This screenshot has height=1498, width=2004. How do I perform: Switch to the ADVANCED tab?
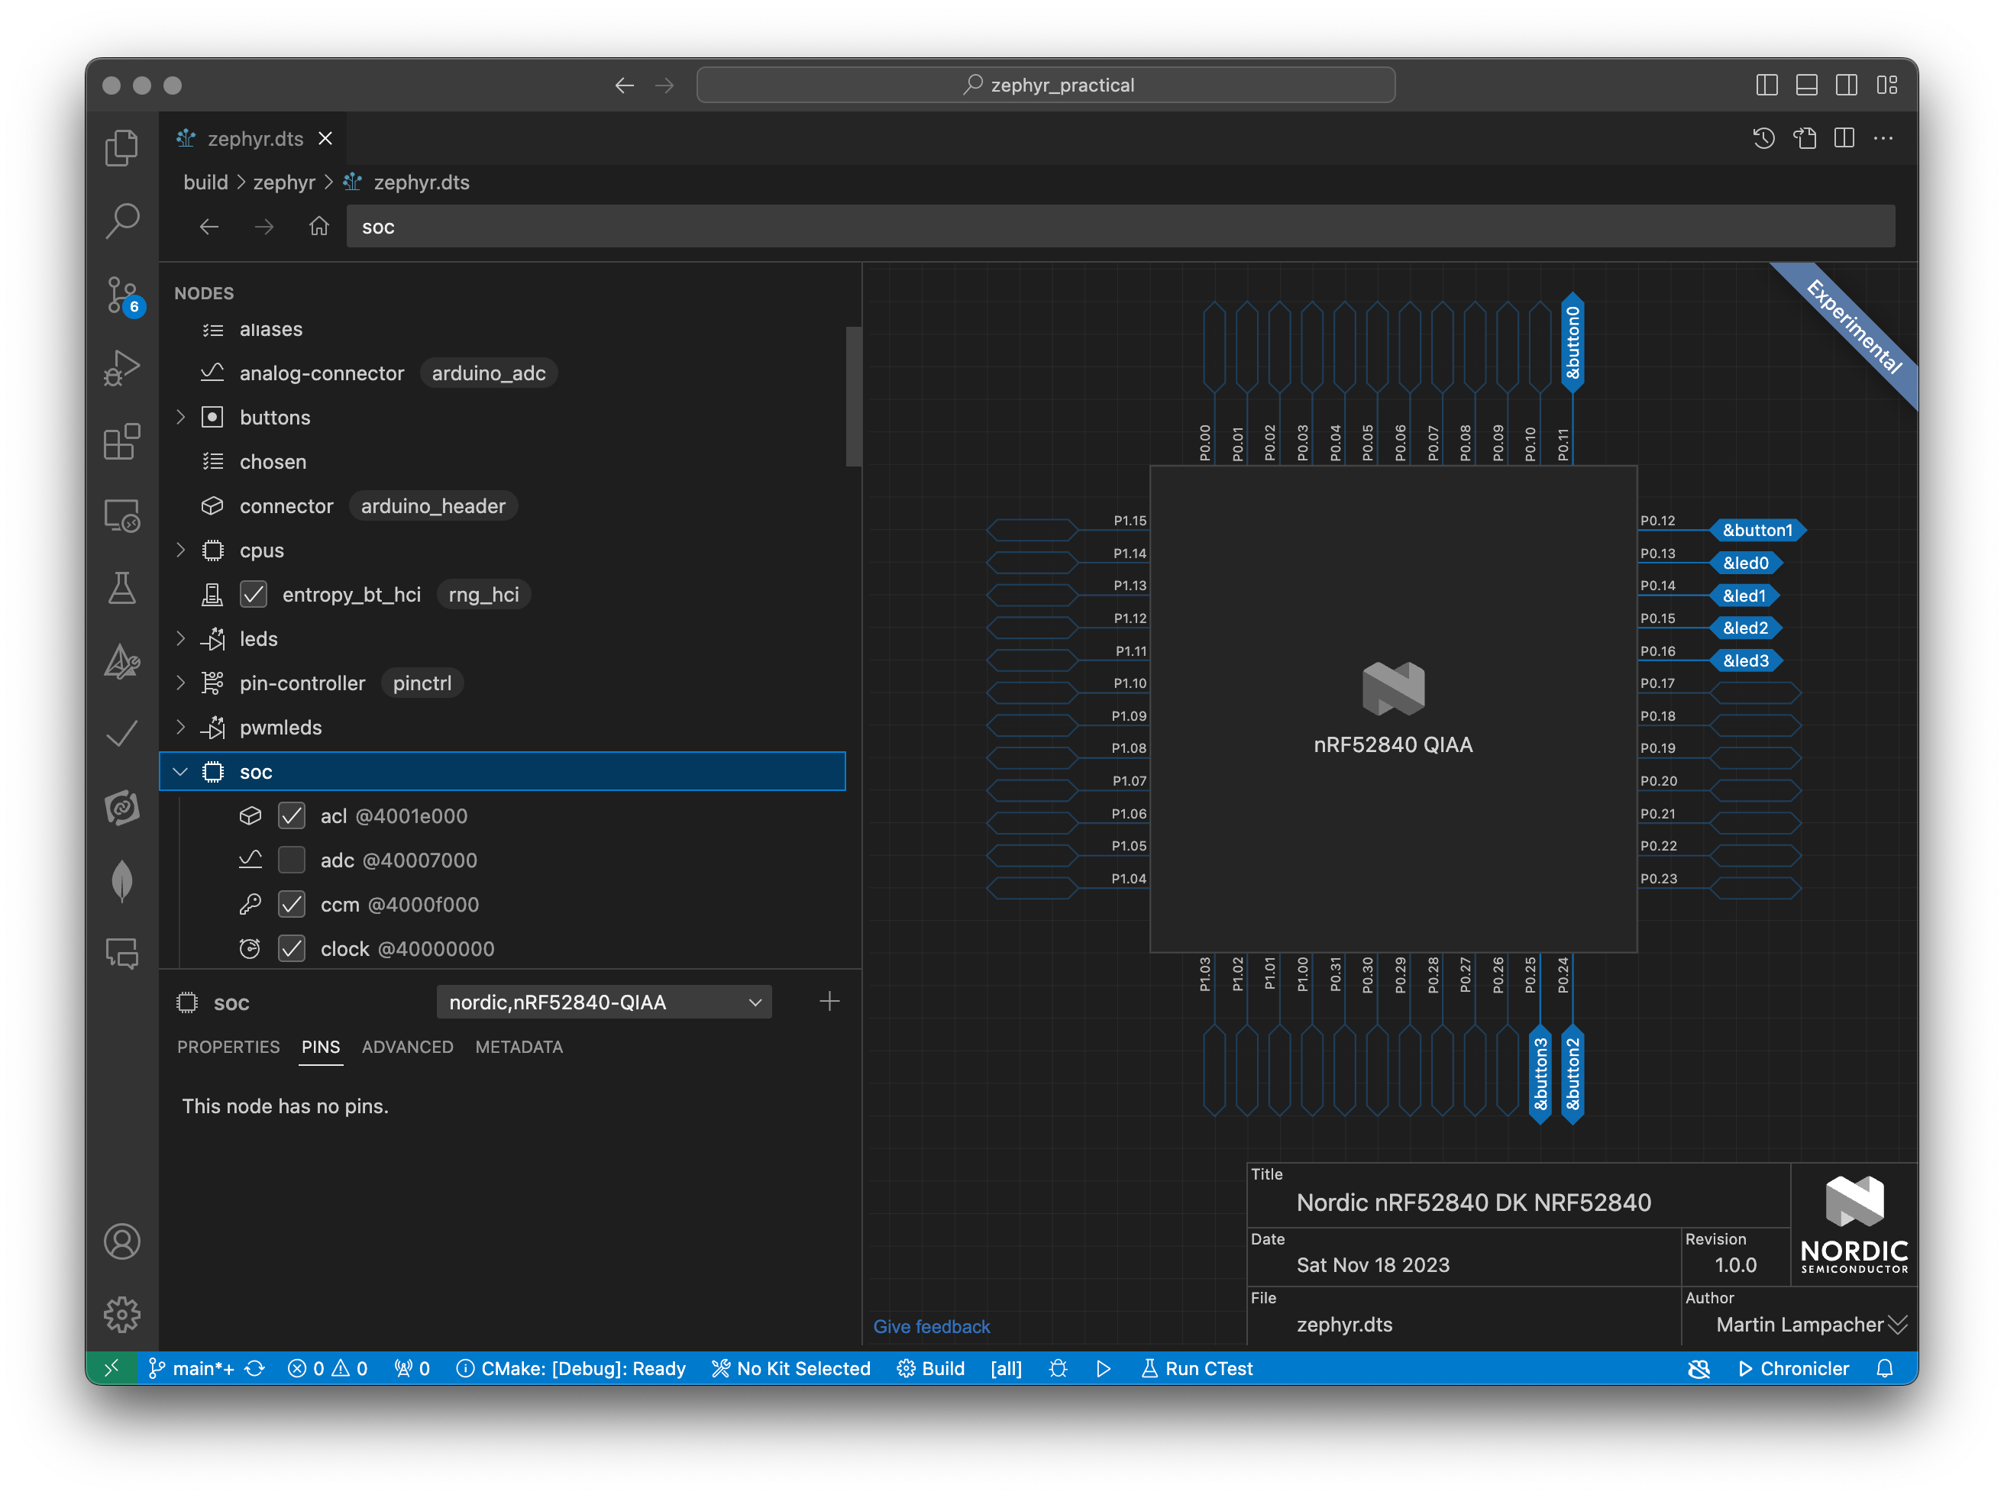tap(407, 1047)
